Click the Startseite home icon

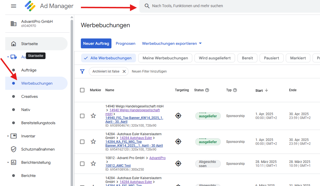coord(14,44)
